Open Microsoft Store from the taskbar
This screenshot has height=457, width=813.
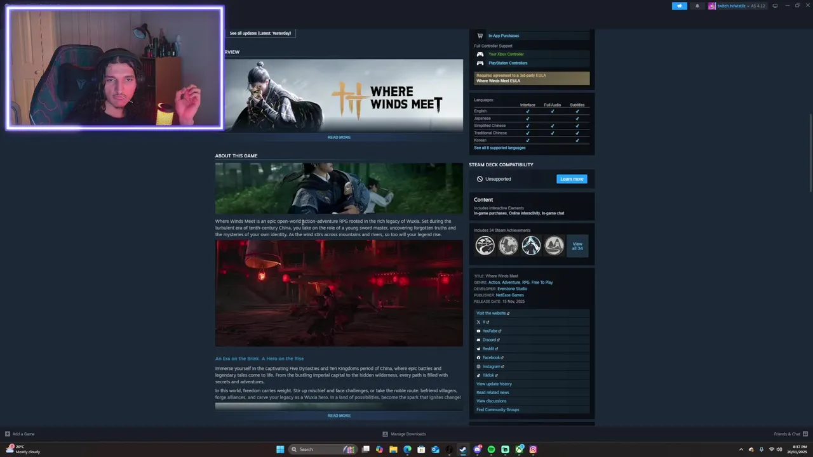coord(421,449)
